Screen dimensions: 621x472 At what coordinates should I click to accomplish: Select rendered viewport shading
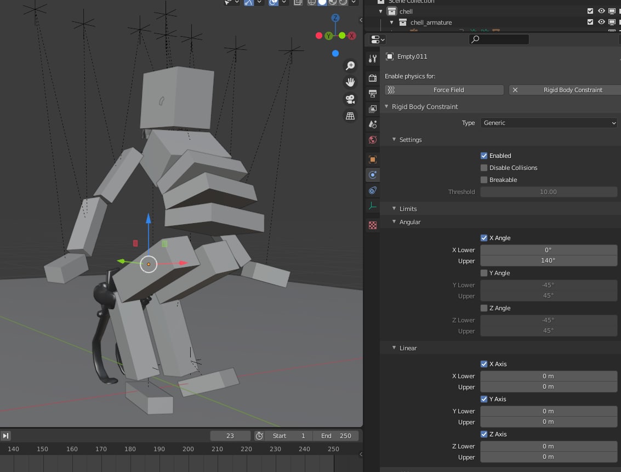(343, 2)
